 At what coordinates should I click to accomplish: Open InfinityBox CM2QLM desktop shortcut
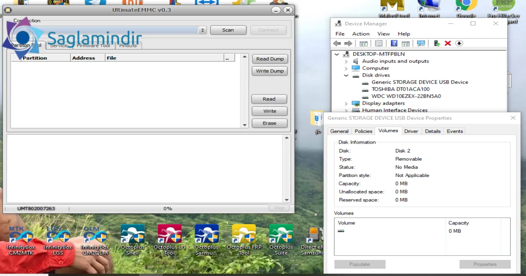point(95,240)
